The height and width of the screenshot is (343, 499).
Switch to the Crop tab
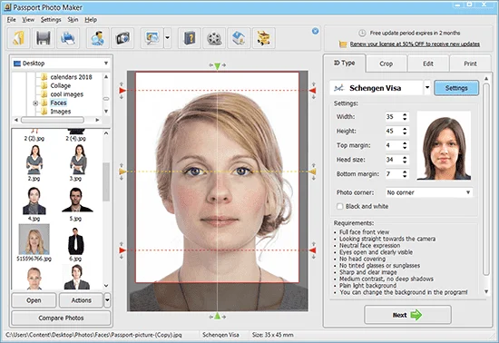click(386, 64)
